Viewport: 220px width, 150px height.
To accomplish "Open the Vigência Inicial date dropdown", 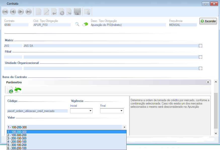I will 91,111.
